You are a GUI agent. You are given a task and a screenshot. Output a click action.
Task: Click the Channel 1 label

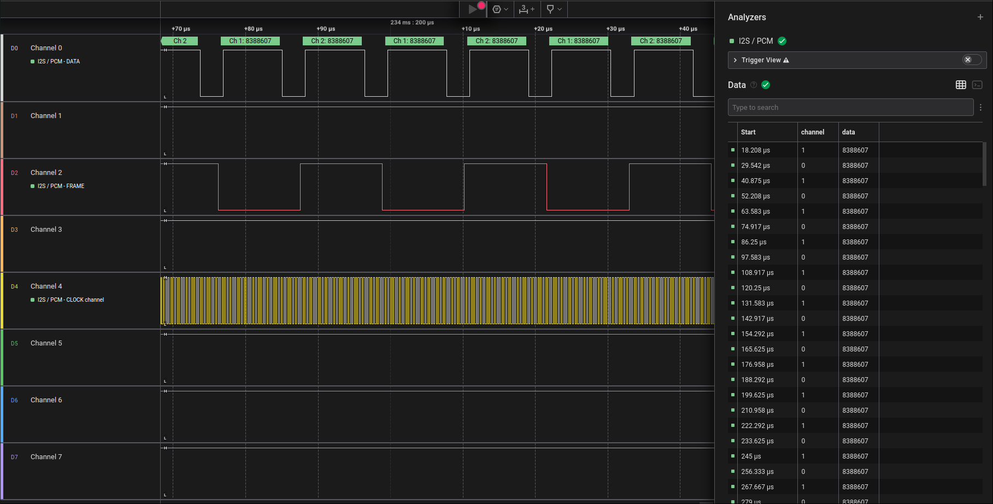pos(46,116)
